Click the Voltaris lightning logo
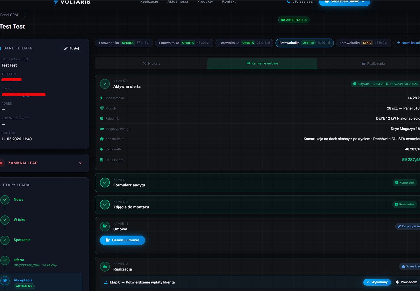 (56, 2)
